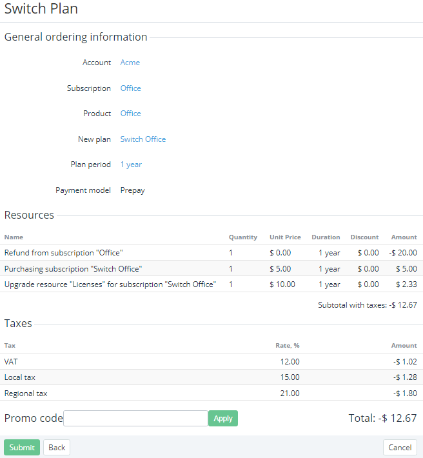The image size is (423, 458).
Task: Focus the Promo code input field
Action: tap(135, 419)
